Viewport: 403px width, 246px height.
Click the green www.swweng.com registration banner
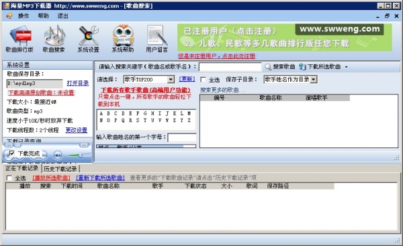click(285, 38)
